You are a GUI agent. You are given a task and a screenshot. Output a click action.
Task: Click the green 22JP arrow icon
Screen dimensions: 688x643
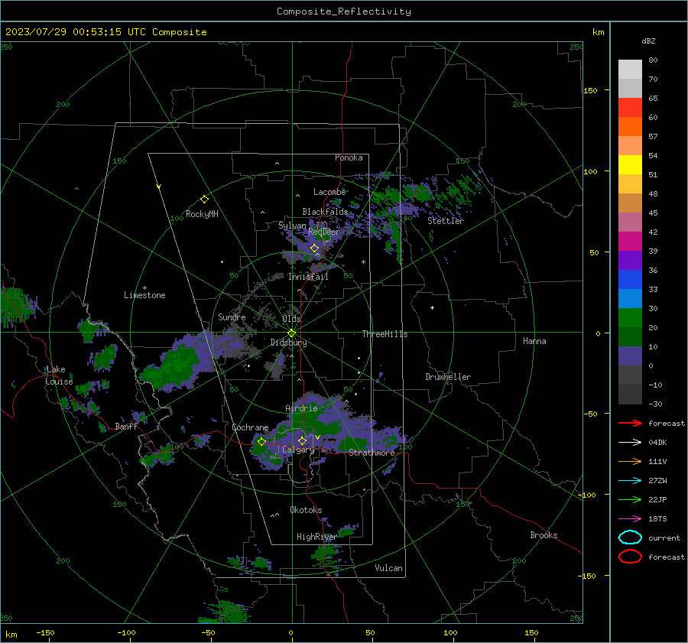[630, 499]
